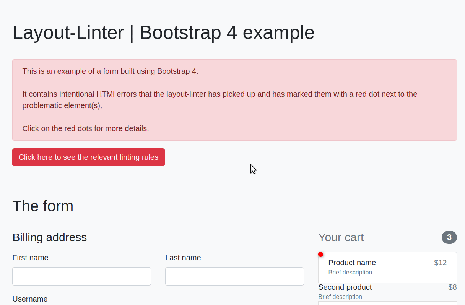The height and width of the screenshot is (305, 465).
Task: Click the heading "The form"
Action: click(x=43, y=206)
